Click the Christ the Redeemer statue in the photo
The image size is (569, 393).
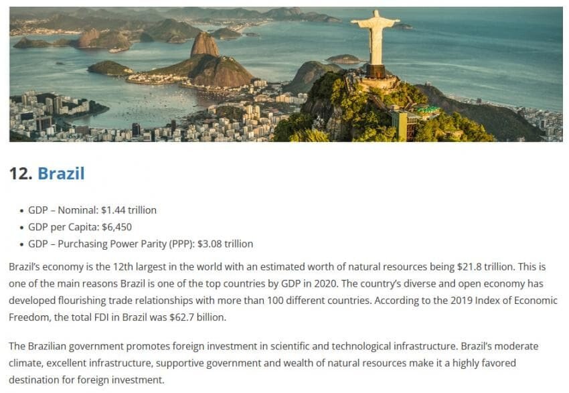[x=376, y=44]
